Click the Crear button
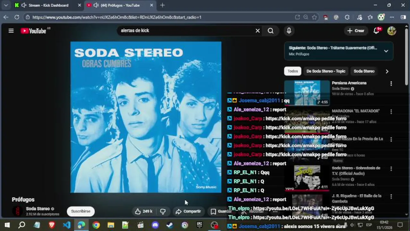Viewport: 410px width, 231px height. coord(356,31)
